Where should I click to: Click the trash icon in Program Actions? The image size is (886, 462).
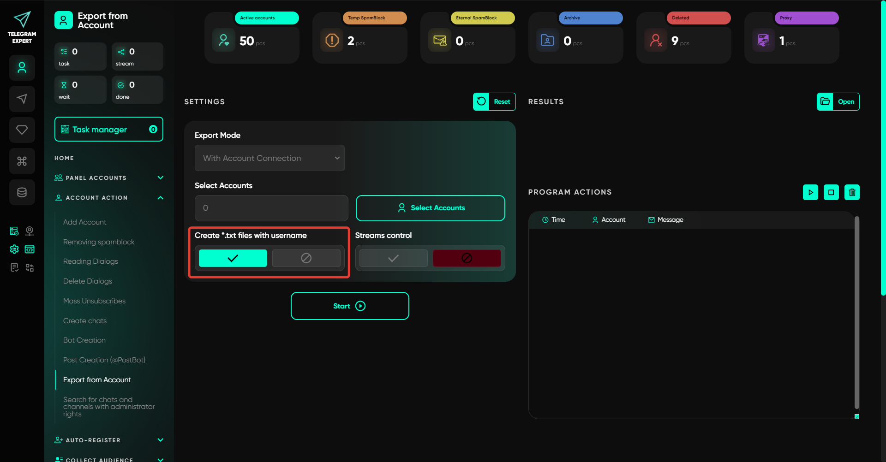coord(852,192)
